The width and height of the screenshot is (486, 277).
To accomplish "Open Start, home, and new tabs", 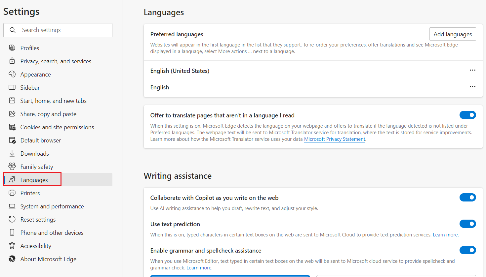I will pyautogui.click(x=53, y=101).
